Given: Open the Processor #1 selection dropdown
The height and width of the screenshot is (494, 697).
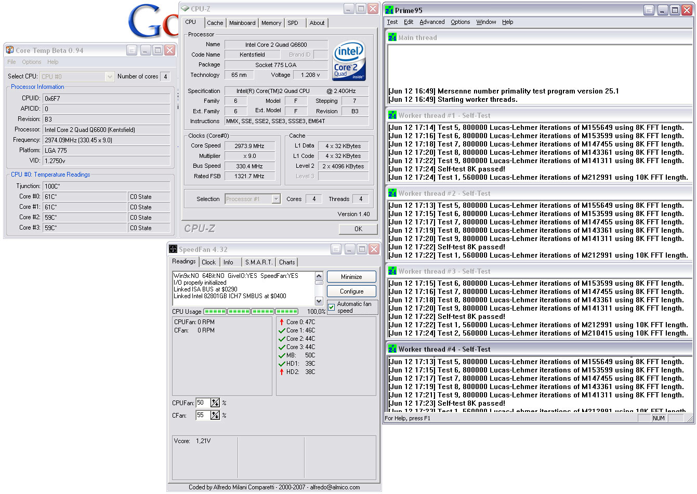Looking at the screenshot, I should 276,199.
